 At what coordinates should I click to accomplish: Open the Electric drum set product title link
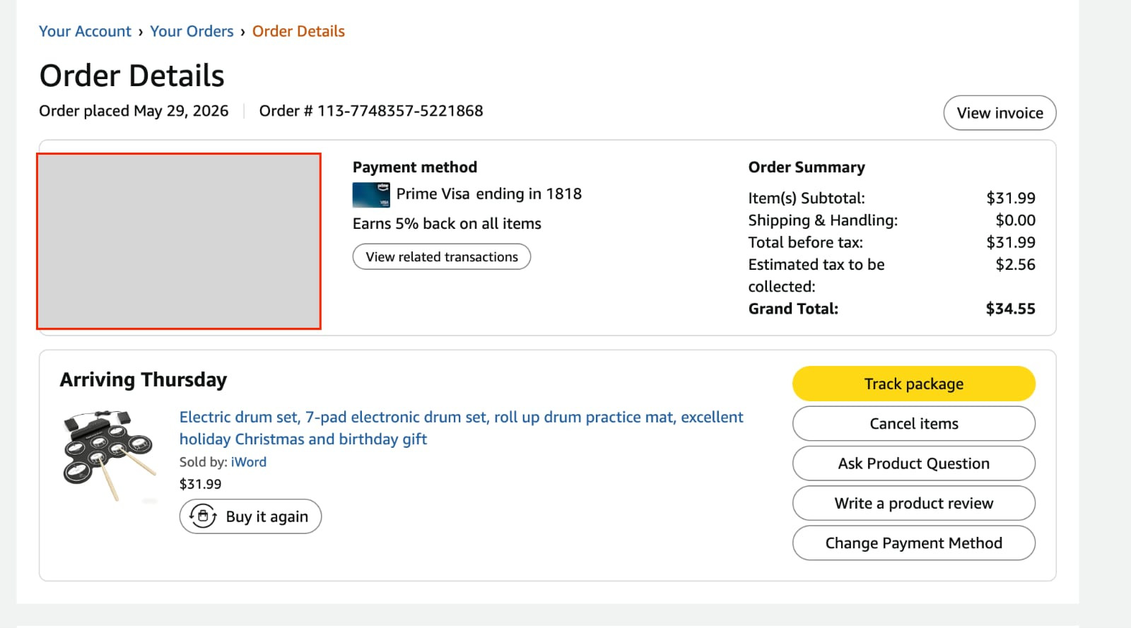(461, 428)
